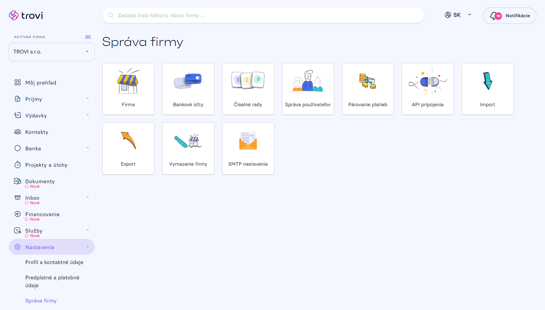Viewport: 545px width, 310px height.
Task: Click the Projekty a úlohy stopwatch icon
Action: (18, 165)
